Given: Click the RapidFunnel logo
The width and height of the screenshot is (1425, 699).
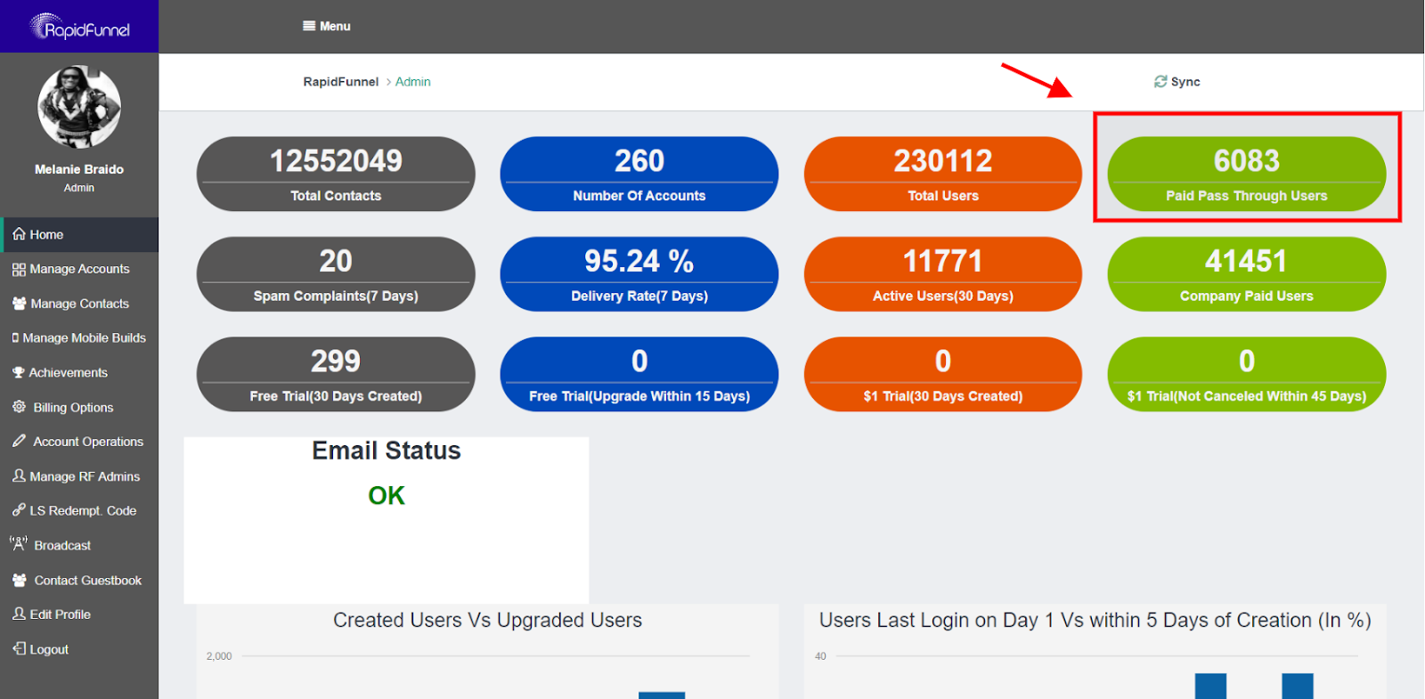Looking at the screenshot, I should point(79,27).
